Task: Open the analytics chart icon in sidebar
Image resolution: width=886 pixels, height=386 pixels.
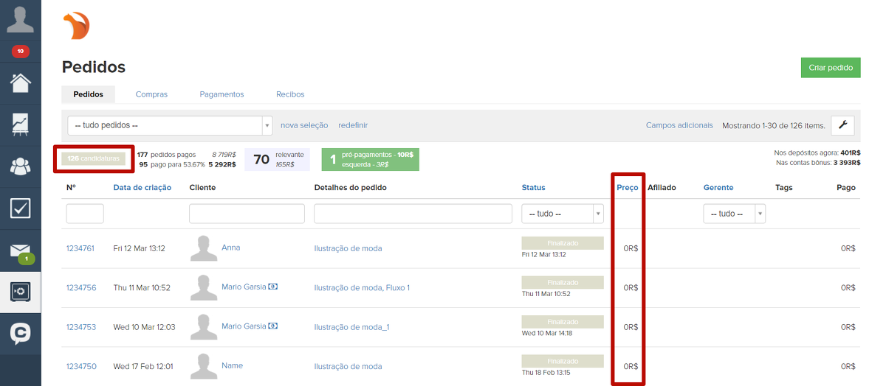Action: click(x=20, y=124)
